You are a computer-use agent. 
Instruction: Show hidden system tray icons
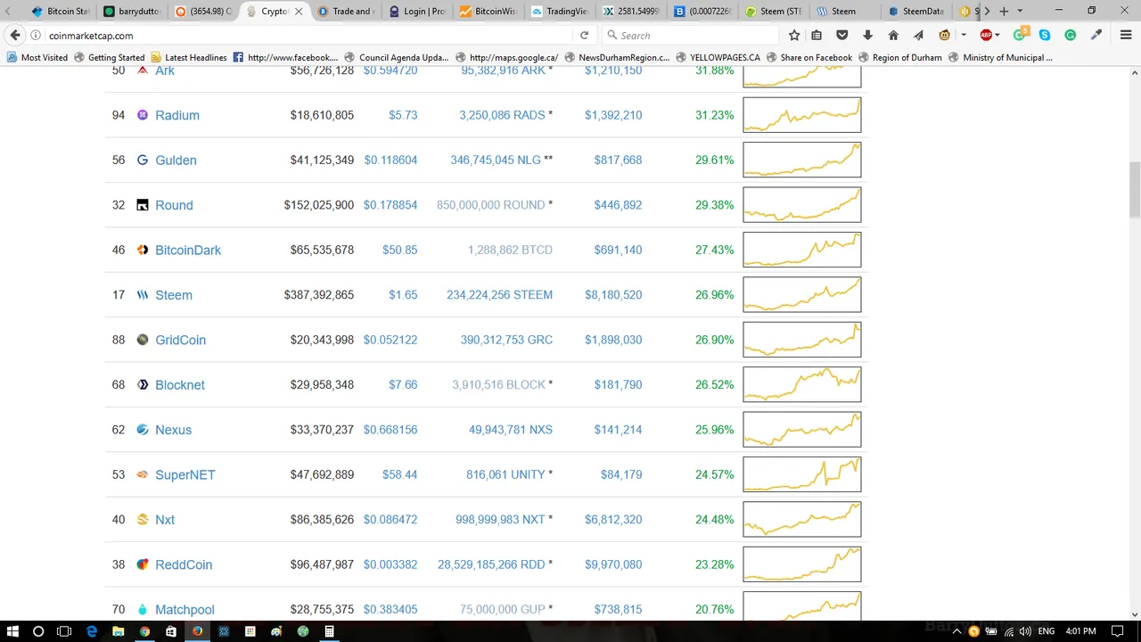point(957,631)
